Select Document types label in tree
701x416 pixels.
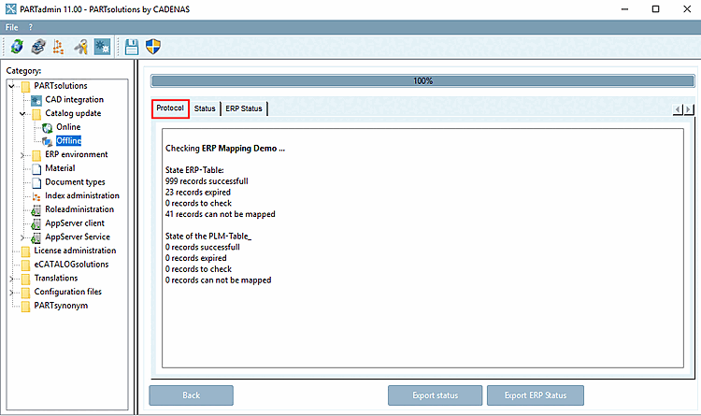point(75,182)
